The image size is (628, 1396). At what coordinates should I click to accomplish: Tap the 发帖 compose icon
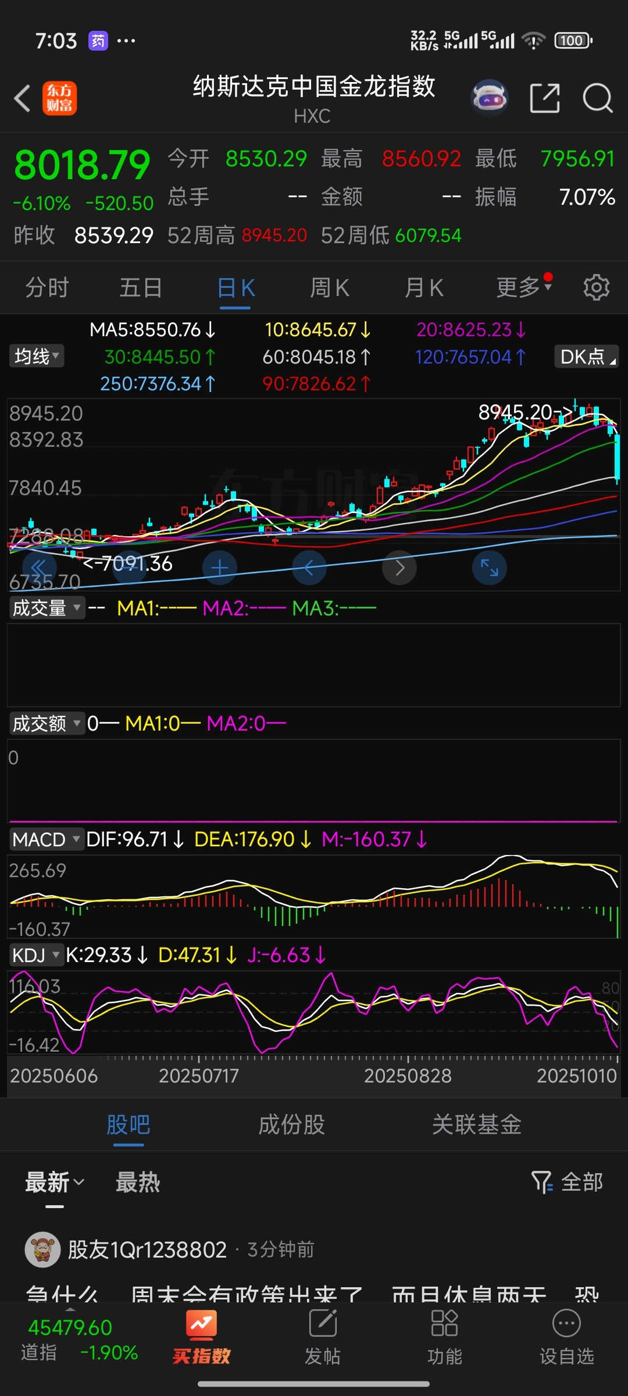click(323, 1338)
